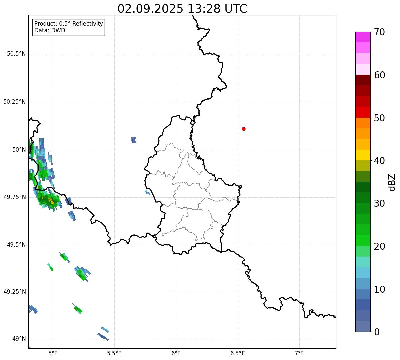This screenshot has width=400, height=360.
Task: Click the colorbar value 30
Action: 379,203
